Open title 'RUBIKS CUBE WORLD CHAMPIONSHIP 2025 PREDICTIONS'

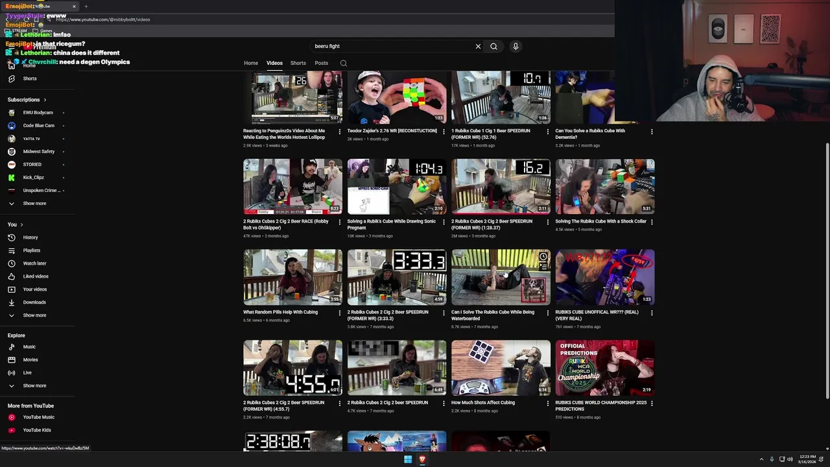tap(601, 406)
